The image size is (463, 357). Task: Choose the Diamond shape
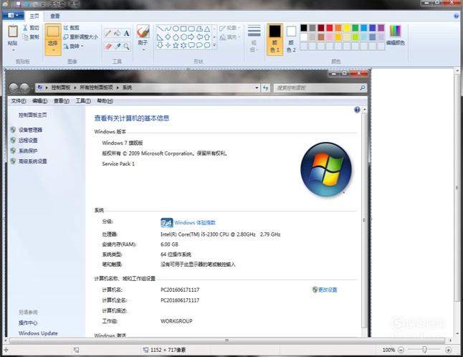(168, 37)
